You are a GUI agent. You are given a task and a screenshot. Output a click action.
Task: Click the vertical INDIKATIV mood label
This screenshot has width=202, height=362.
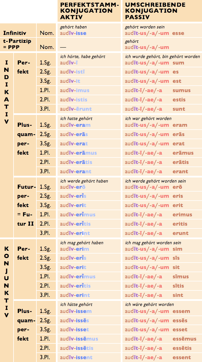point(6,92)
